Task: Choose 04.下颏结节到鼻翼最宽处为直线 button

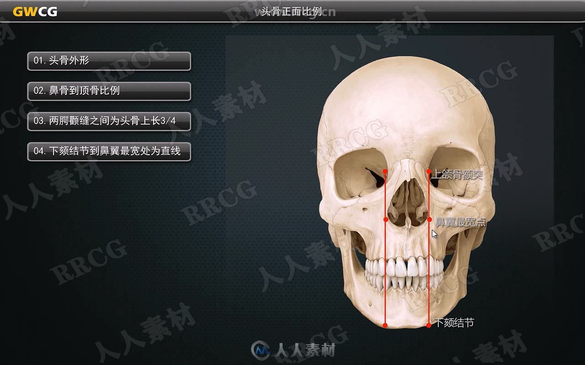Action: pos(109,151)
